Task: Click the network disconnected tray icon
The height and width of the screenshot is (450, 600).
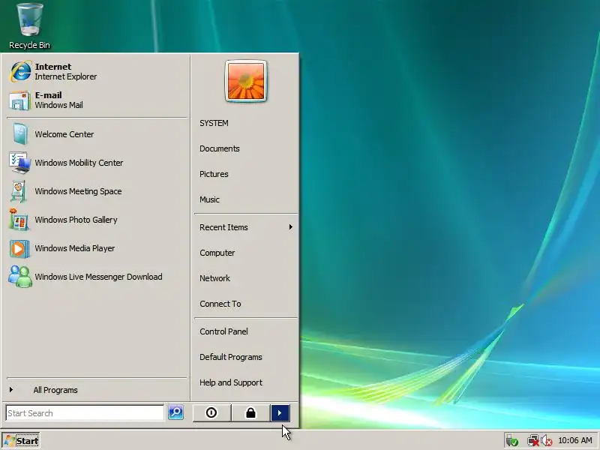Action: 532,441
